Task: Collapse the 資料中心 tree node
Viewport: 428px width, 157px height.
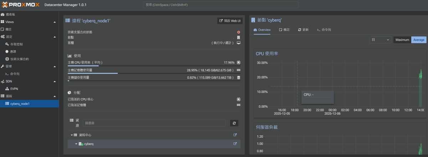Action: 71,135
